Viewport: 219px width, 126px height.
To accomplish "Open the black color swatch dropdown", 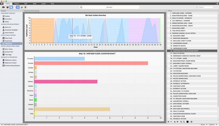I will click(188, 122).
